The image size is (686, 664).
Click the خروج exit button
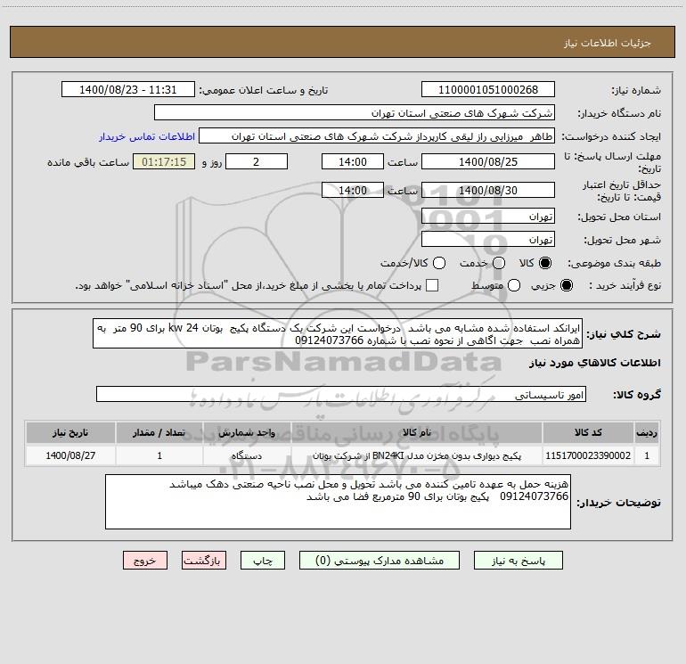145,561
